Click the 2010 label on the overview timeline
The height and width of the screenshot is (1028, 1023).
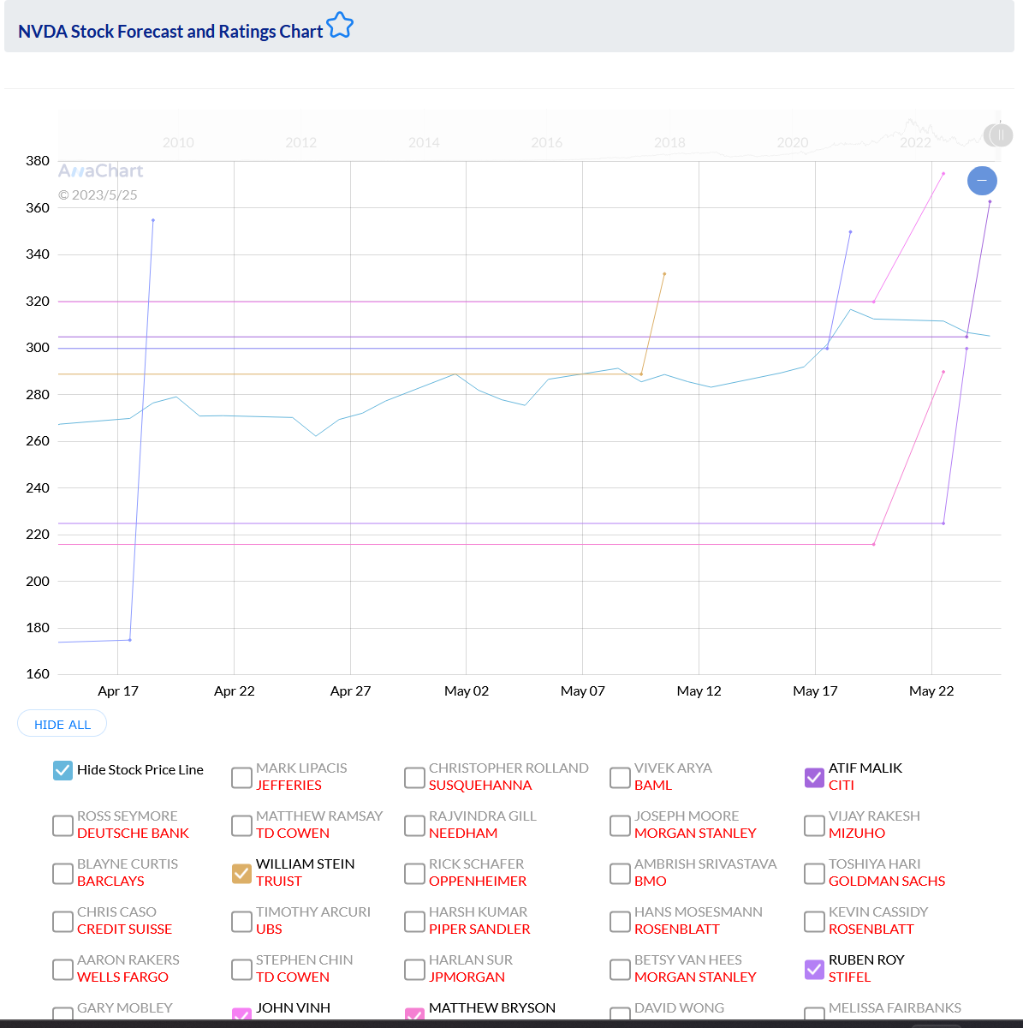click(178, 142)
